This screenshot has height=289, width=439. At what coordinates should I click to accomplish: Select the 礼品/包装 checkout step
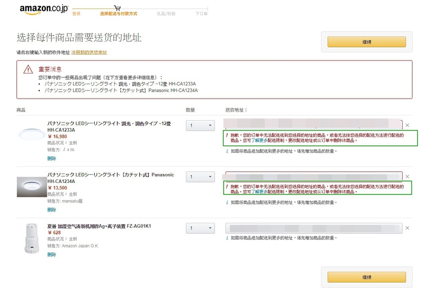point(166,14)
